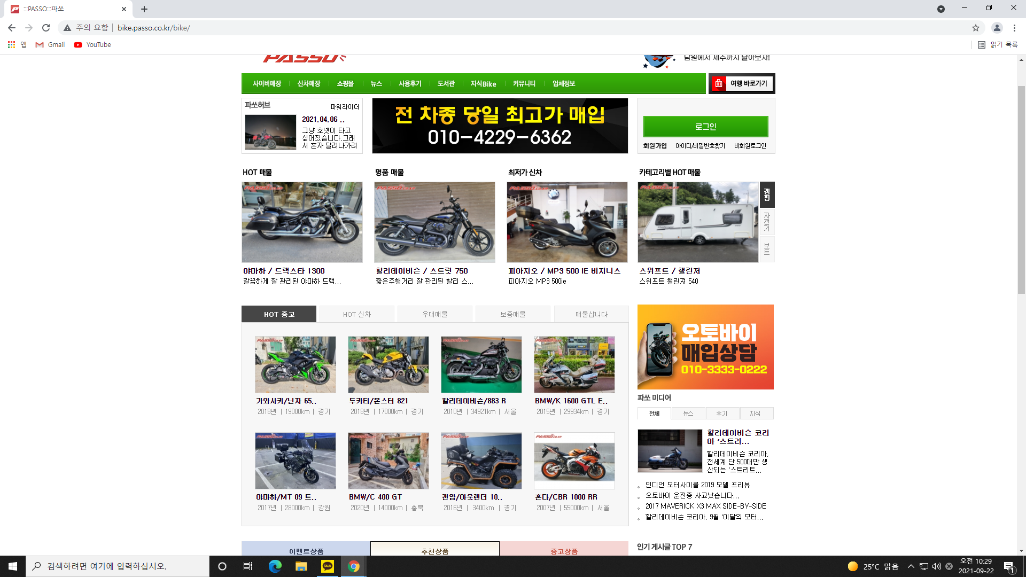Open File Explorer from taskbar

[x=301, y=566]
